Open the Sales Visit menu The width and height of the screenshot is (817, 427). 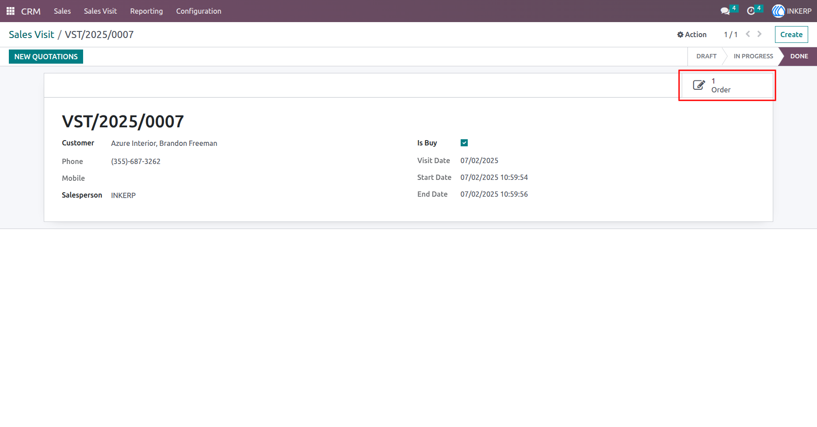pos(100,11)
